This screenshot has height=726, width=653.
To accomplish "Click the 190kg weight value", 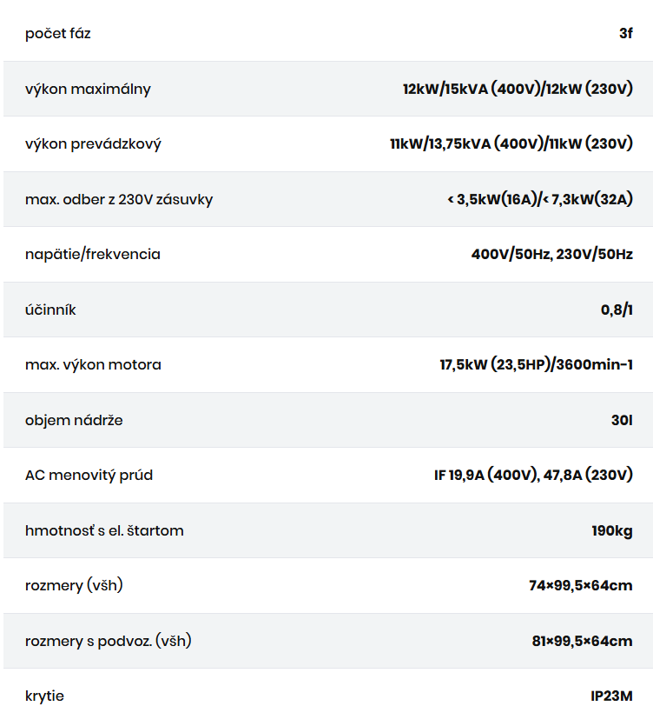I will point(611,530).
